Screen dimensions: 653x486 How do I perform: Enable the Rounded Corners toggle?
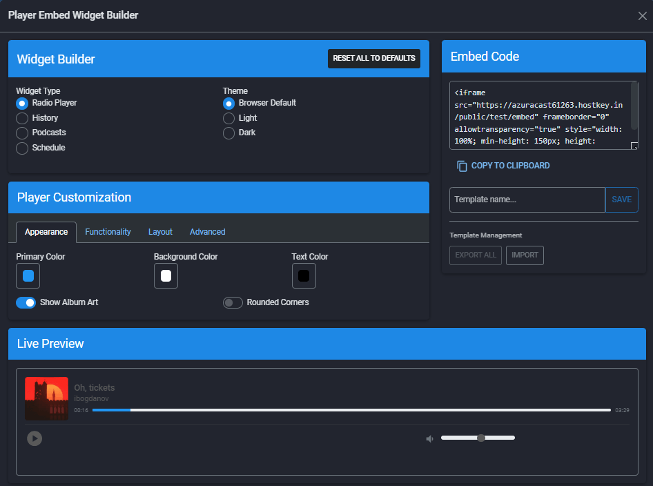[233, 302]
